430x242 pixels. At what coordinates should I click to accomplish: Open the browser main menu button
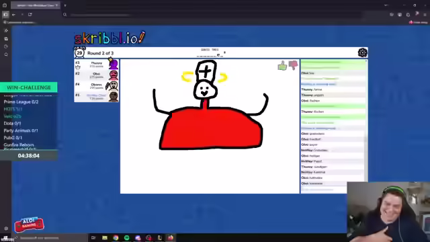[425, 15]
